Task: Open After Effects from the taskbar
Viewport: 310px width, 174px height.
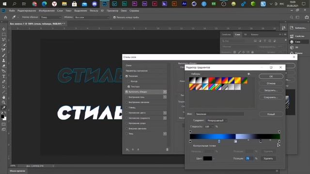Action: click(x=144, y=4)
